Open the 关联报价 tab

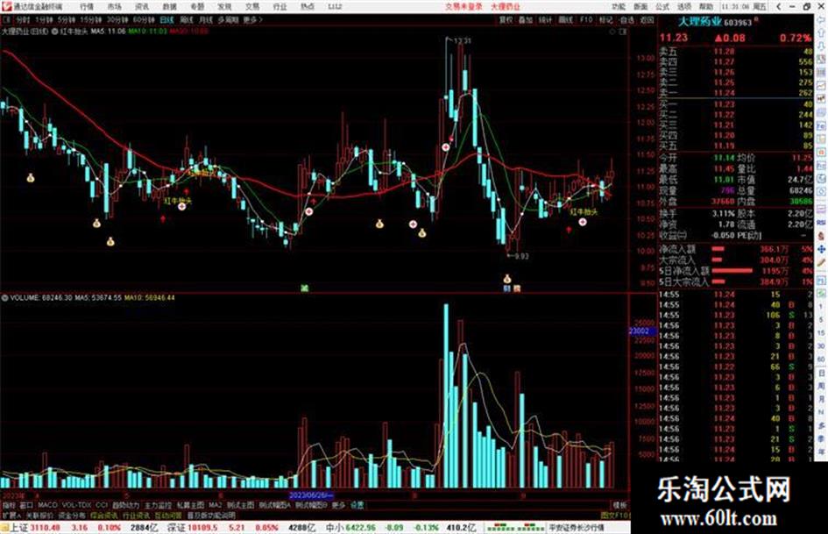pyautogui.click(x=39, y=515)
